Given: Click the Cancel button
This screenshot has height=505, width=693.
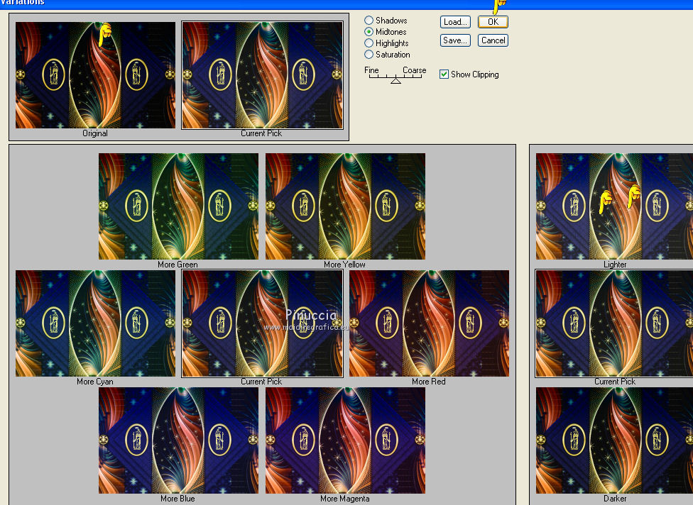Looking at the screenshot, I should [493, 40].
